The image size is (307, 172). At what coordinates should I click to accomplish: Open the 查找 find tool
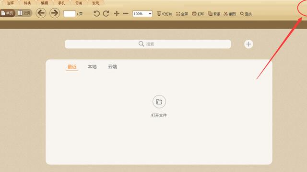pos(246,14)
